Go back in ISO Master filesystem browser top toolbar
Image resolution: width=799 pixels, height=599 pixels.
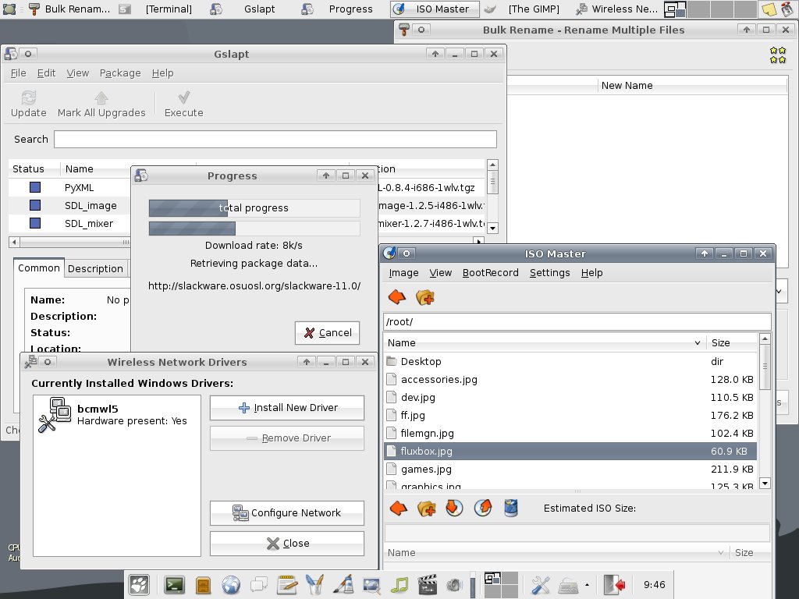(397, 297)
